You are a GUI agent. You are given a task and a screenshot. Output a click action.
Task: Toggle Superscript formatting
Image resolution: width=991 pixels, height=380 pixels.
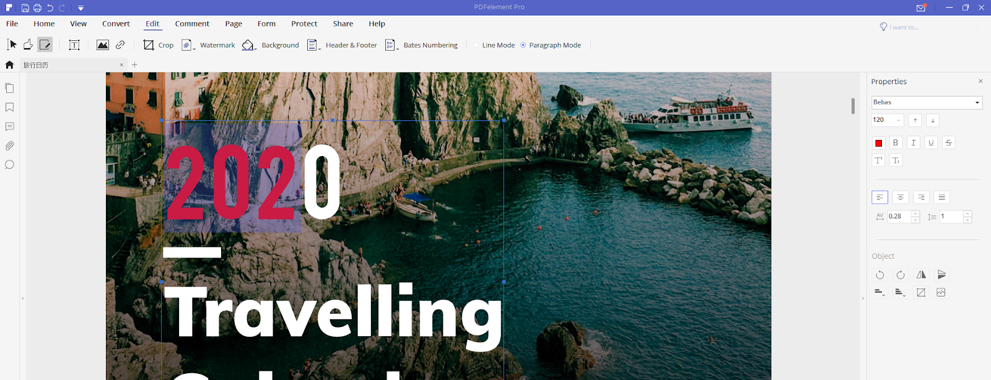pos(878,160)
